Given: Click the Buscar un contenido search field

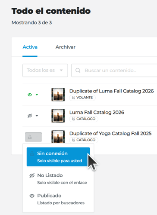Looking at the screenshot, I should point(114,71).
